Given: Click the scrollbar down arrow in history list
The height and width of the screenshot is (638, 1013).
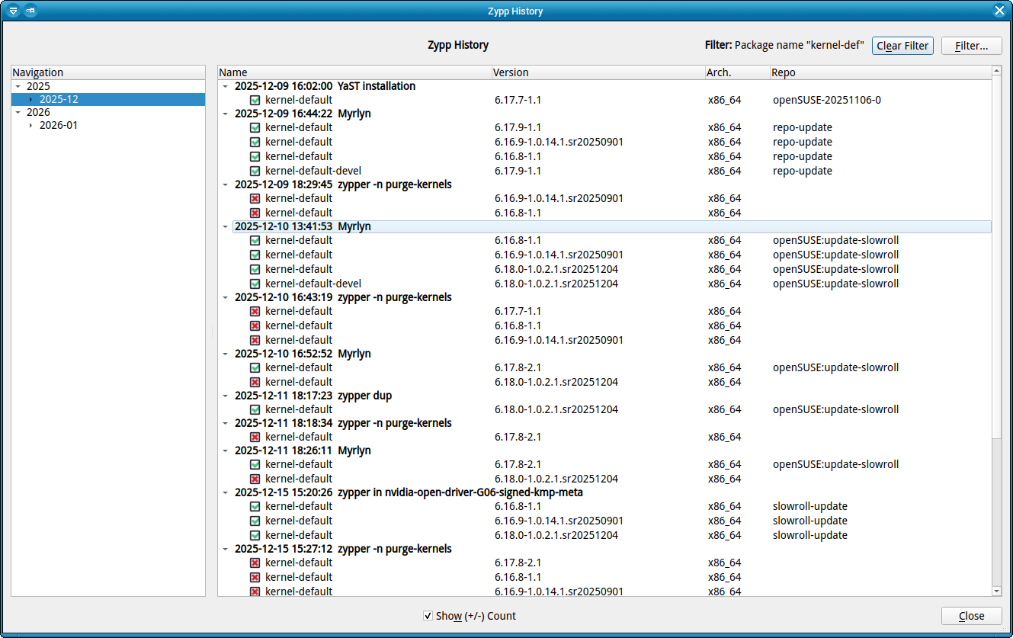Looking at the screenshot, I should tap(996, 591).
